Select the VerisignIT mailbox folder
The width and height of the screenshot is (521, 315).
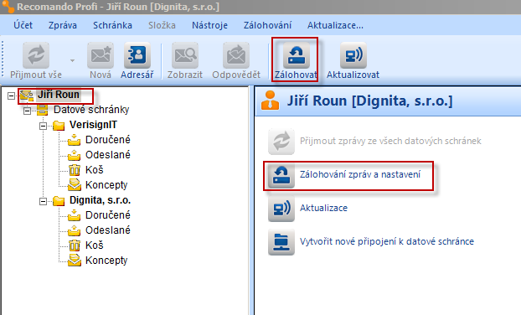point(93,125)
